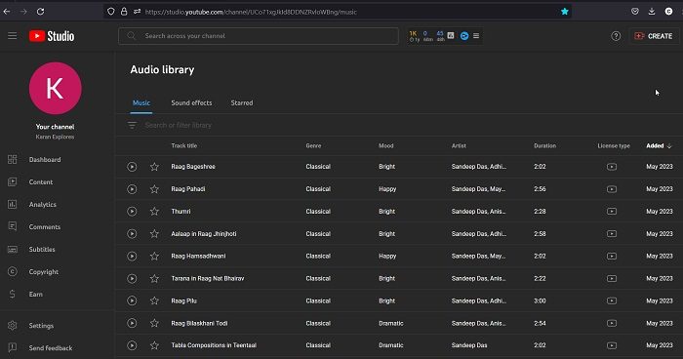
Task: Star the Raag Hamsadhwani track
Action: (x=154, y=257)
